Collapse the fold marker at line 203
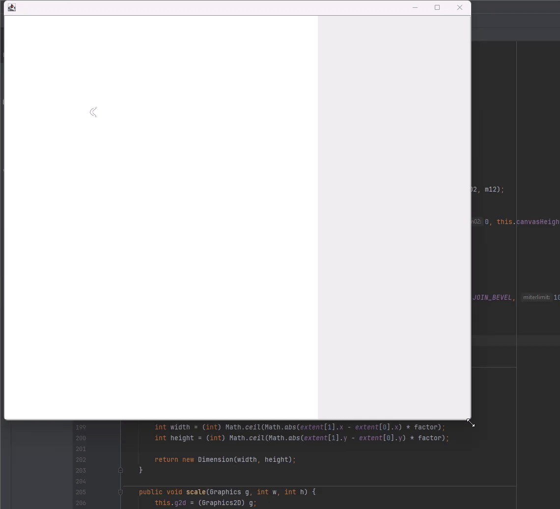560x509 pixels. pos(120,470)
